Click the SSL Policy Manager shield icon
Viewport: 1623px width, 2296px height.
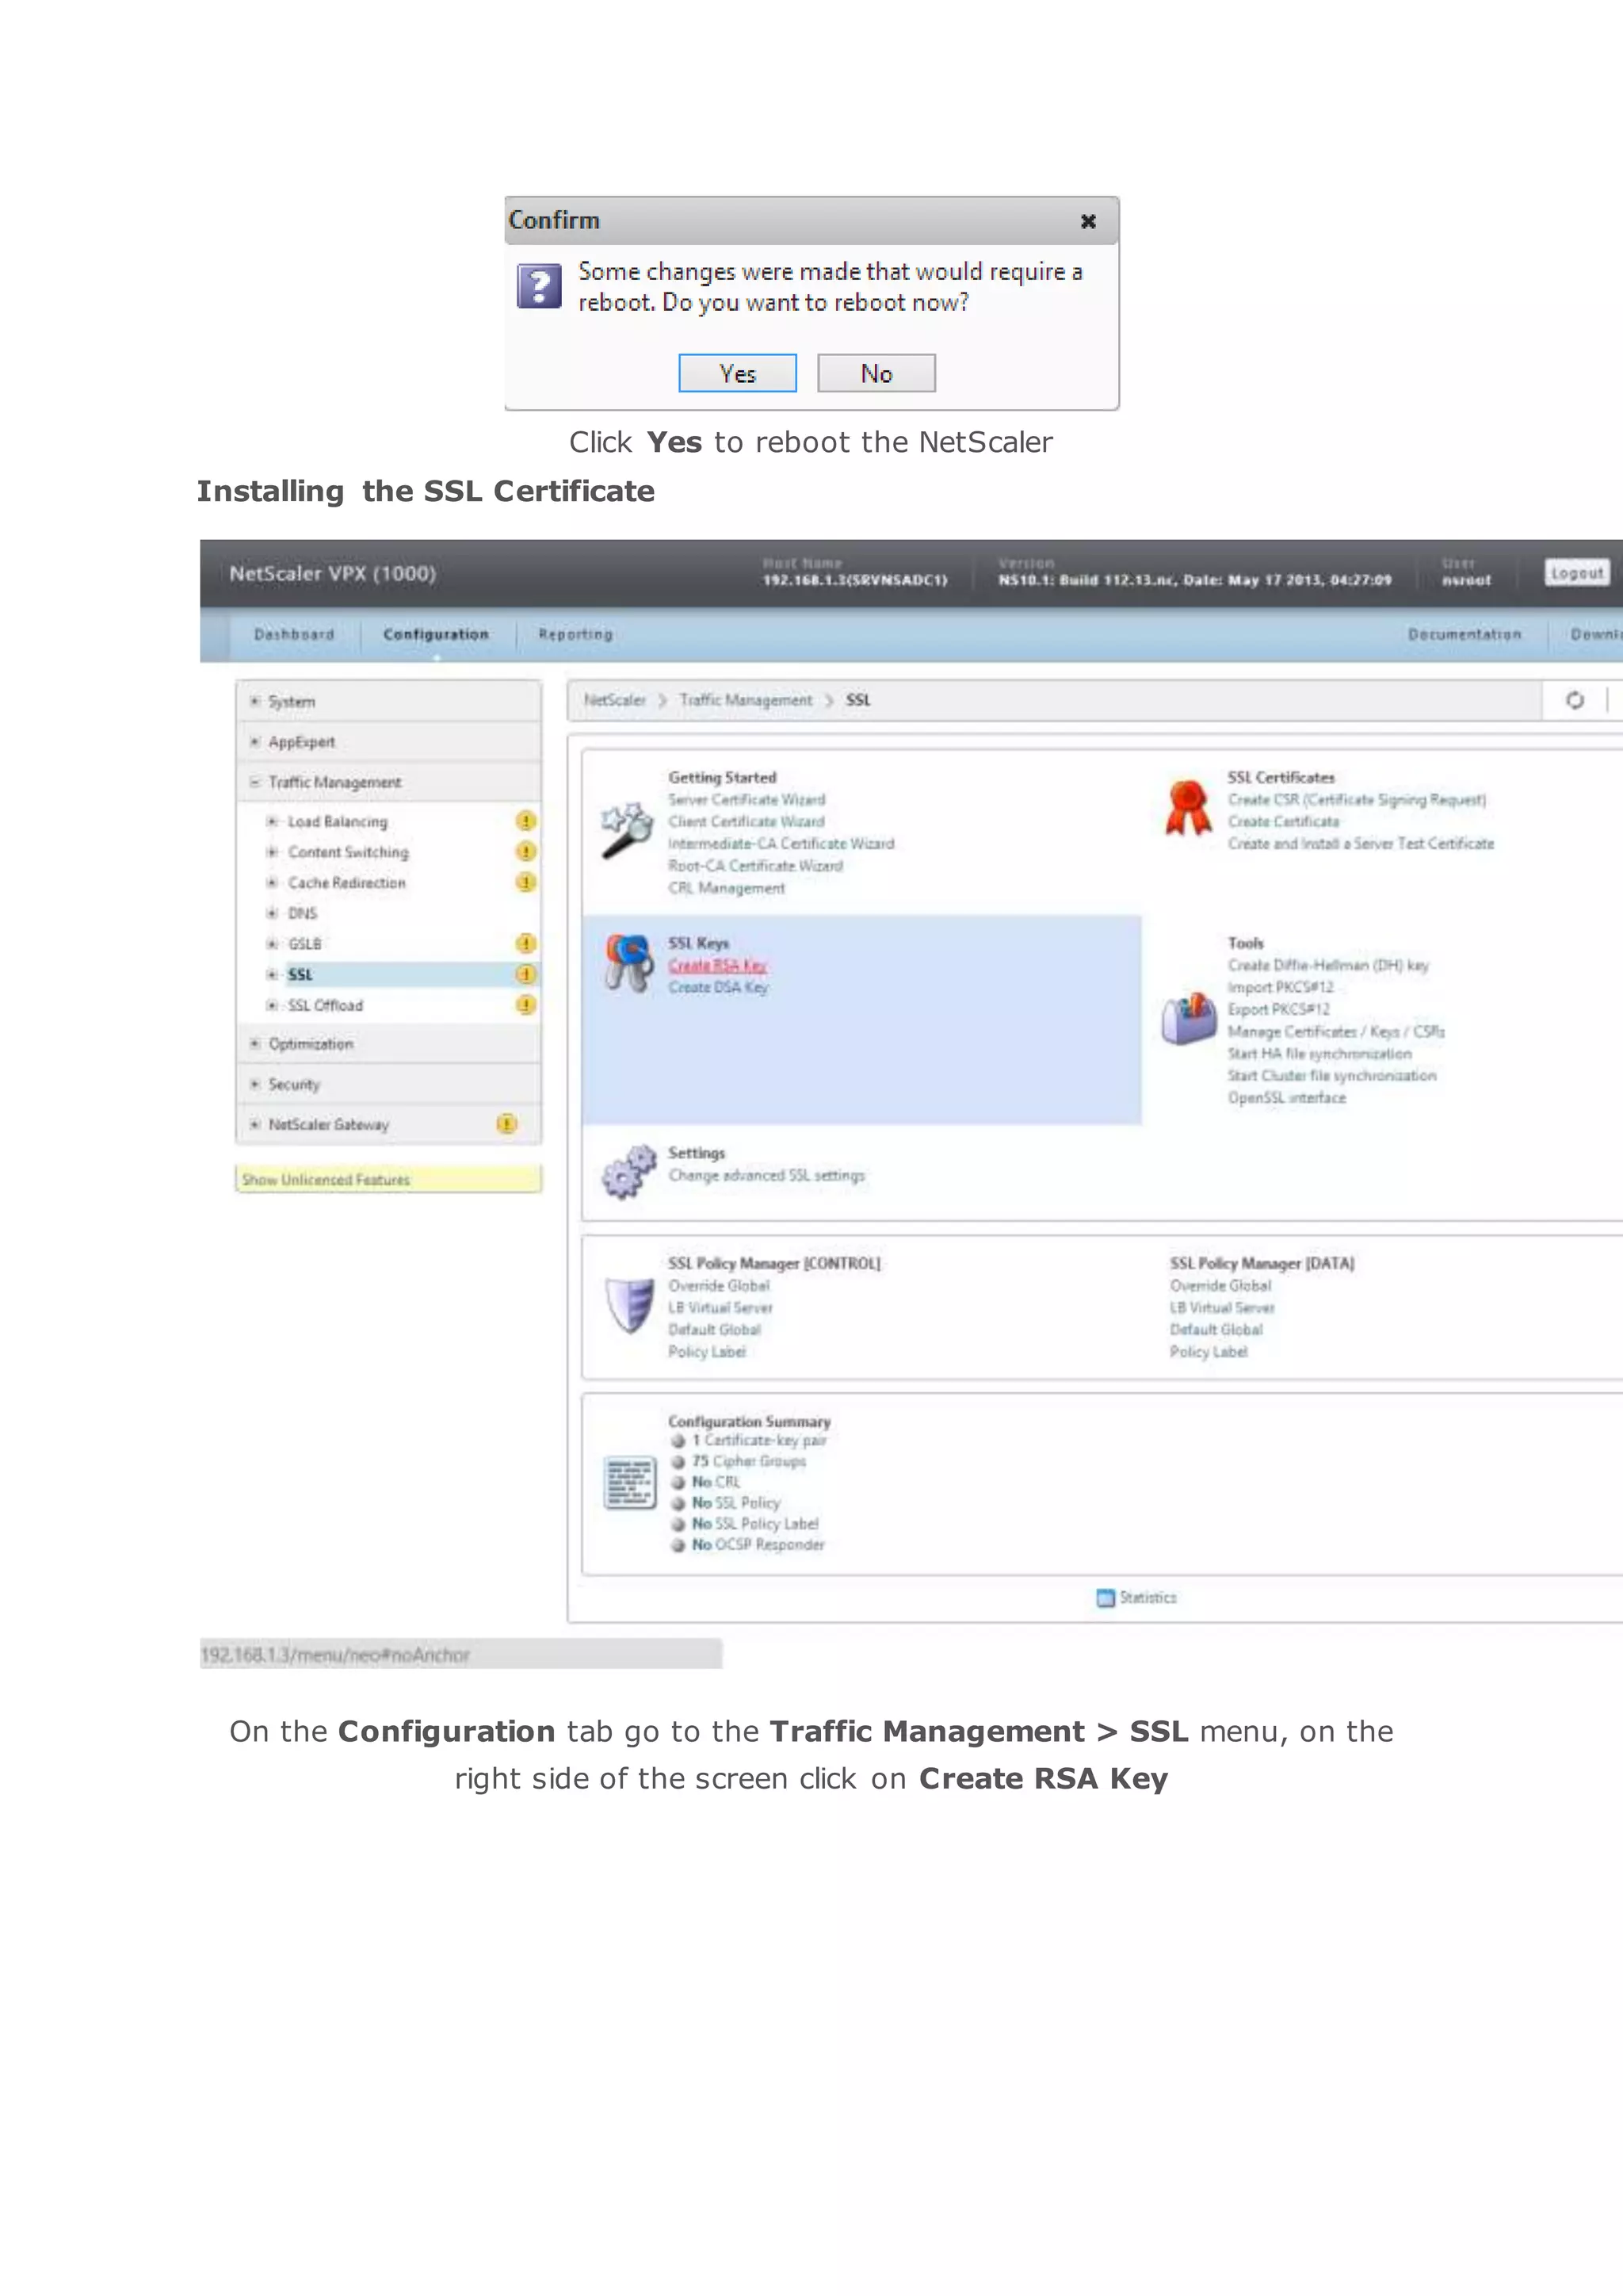[629, 1305]
